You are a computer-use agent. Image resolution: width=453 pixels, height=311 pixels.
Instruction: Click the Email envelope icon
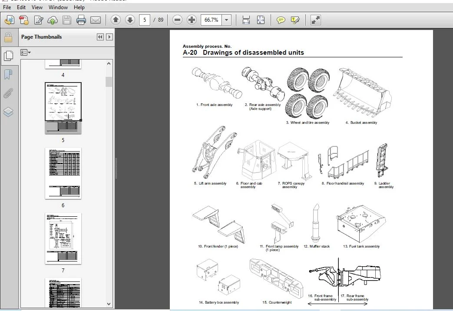(x=96, y=20)
